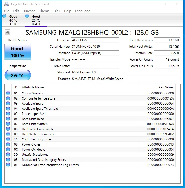185x188 pixels.
Task: Open the Language menu
Action: [83, 11]
